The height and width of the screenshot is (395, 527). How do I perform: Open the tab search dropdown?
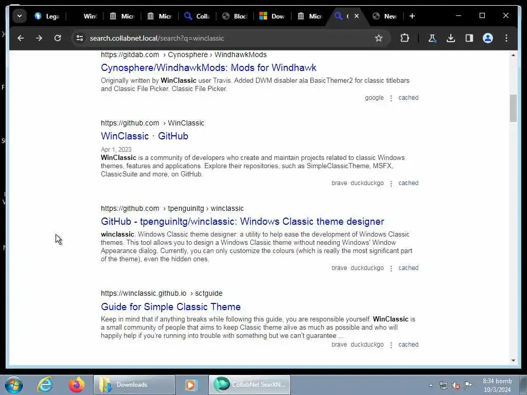(20, 16)
